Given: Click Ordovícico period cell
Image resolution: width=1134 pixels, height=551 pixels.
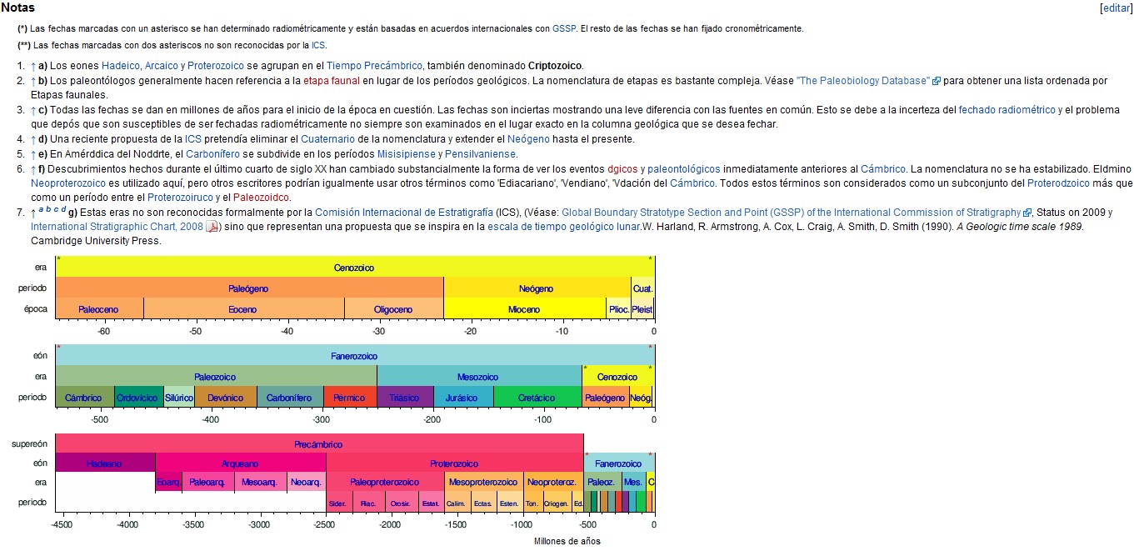Looking at the screenshot, I should tap(137, 398).
